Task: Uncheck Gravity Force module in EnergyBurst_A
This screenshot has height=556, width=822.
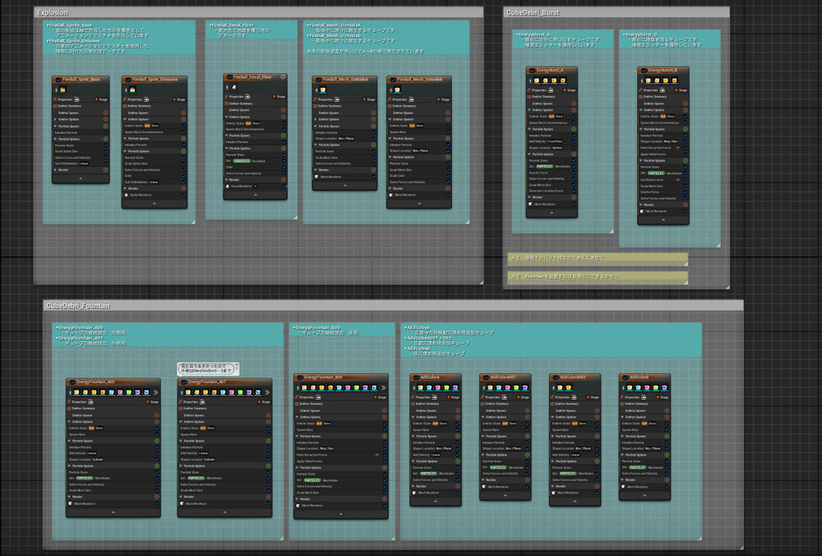Action: [x=573, y=173]
